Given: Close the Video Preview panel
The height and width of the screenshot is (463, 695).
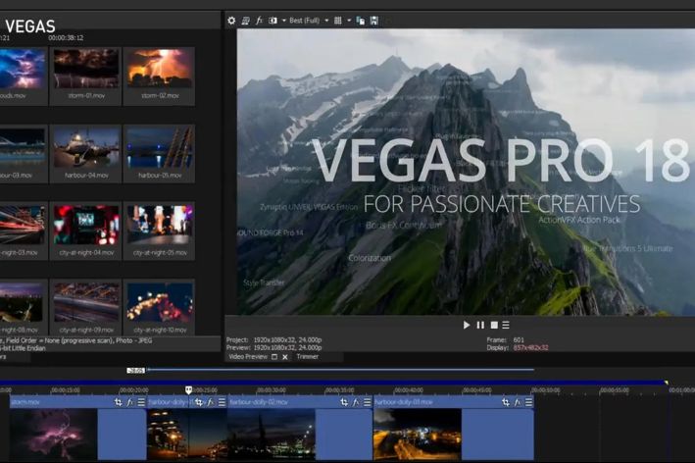Looking at the screenshot, I should (x=285, y=357).
